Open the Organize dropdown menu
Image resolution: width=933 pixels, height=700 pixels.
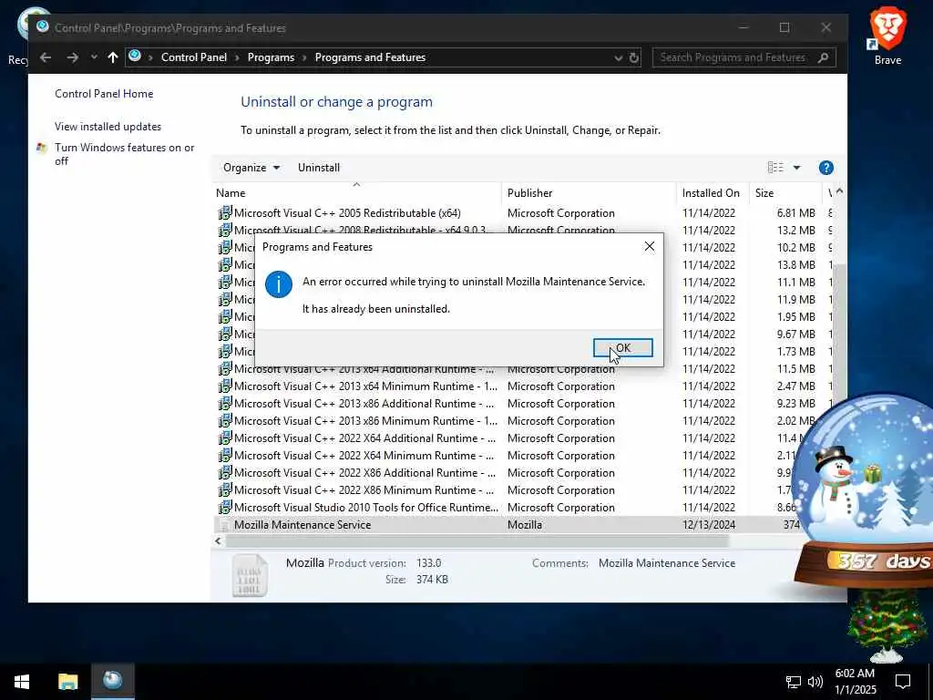coord(251,168)
